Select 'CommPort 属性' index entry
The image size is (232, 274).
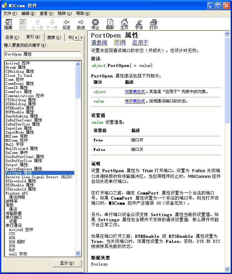click(19, 92)
